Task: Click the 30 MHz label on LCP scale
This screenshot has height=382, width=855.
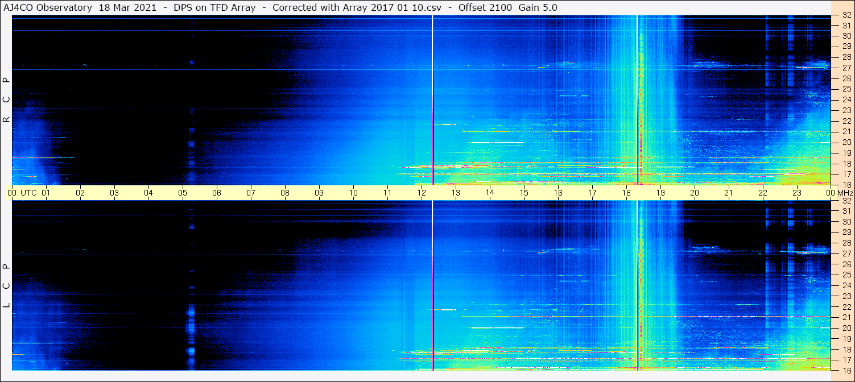Action: [x=846, y=222]
